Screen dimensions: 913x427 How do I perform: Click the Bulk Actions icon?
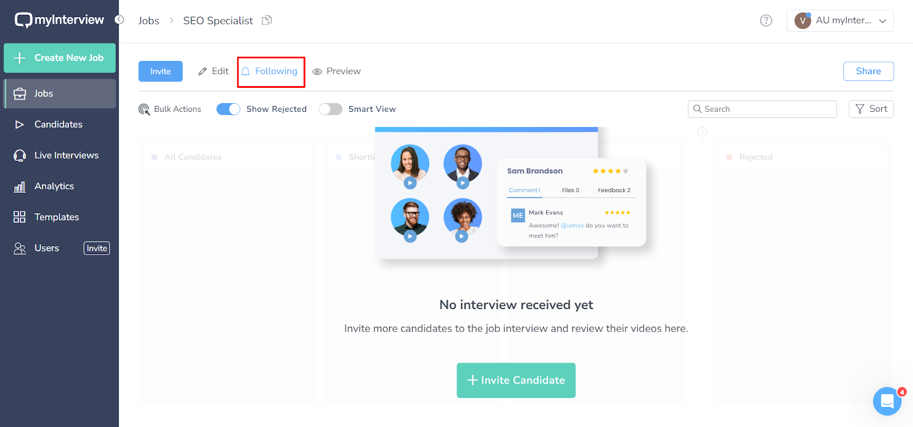pos(144,109)
